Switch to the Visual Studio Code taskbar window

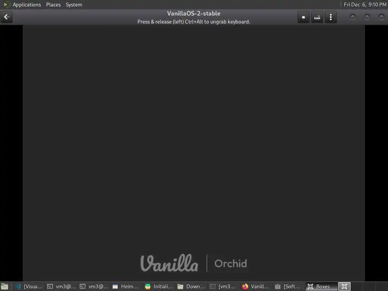28,286
